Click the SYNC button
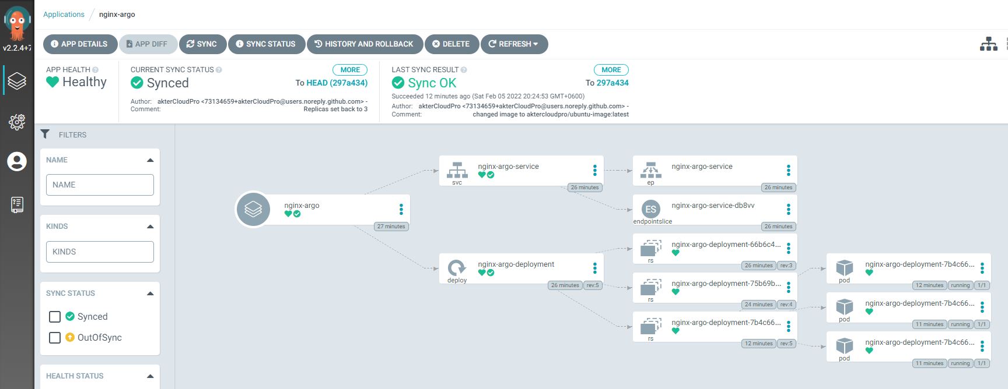1008x389 pixels. pos(202,44)
